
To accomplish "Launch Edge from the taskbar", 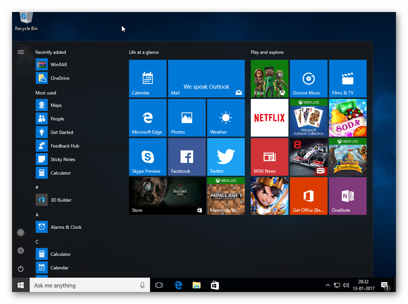I will 178,285.
